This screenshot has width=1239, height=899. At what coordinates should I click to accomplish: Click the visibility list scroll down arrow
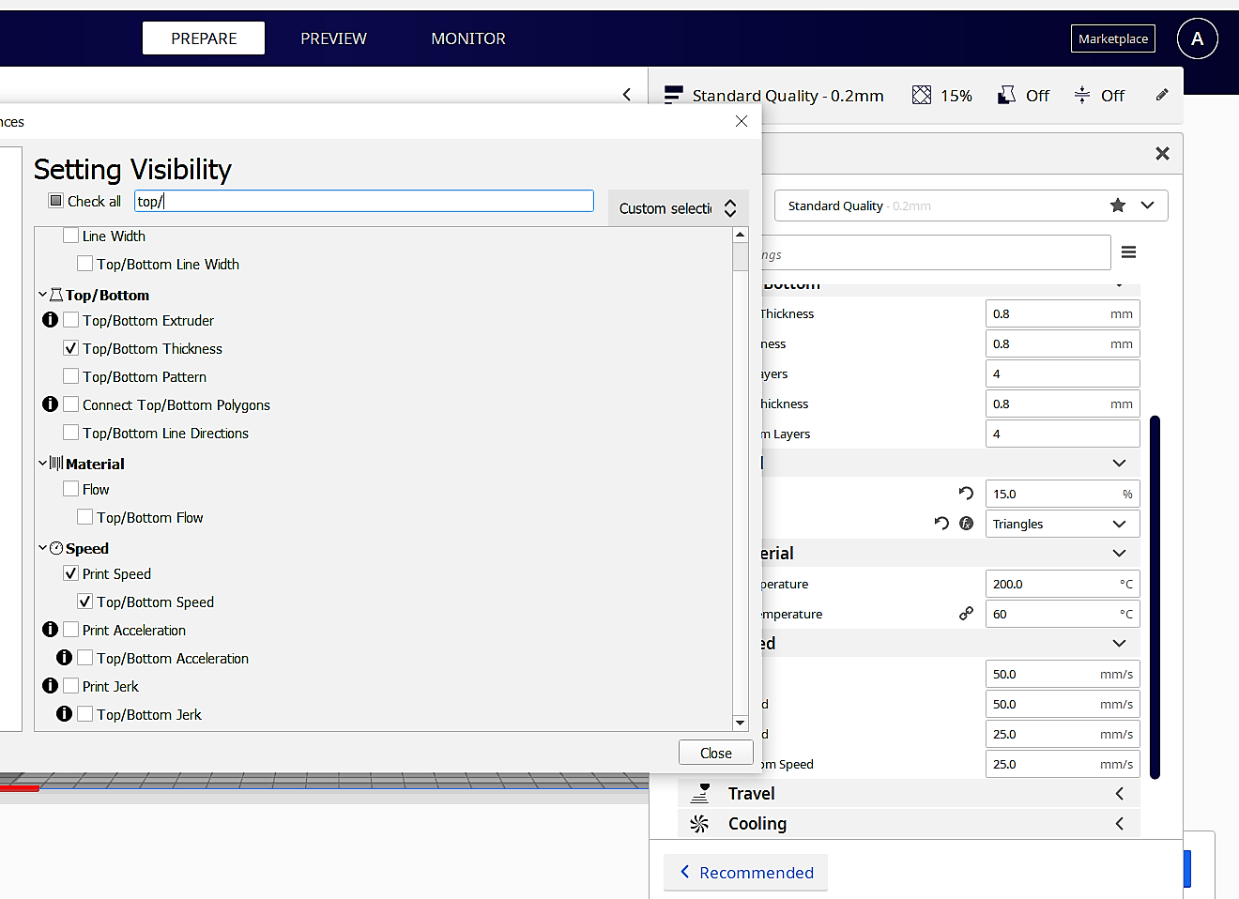pyautogui.click(x=741, y=723)
